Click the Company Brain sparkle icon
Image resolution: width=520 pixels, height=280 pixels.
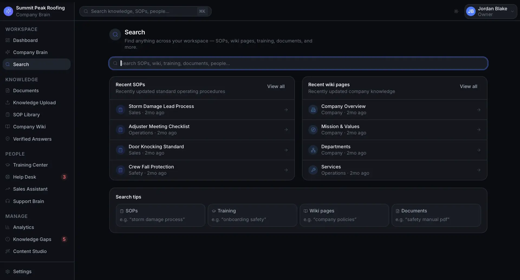tap(8, 52)
